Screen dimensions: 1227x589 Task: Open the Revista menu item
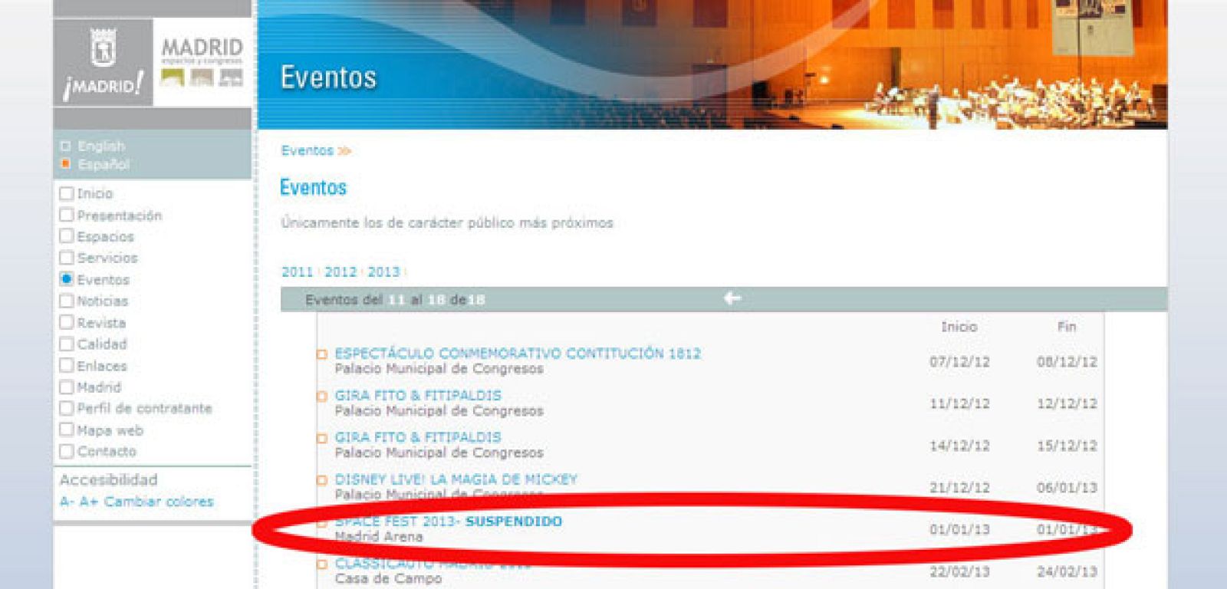click(x=101, y=323)
